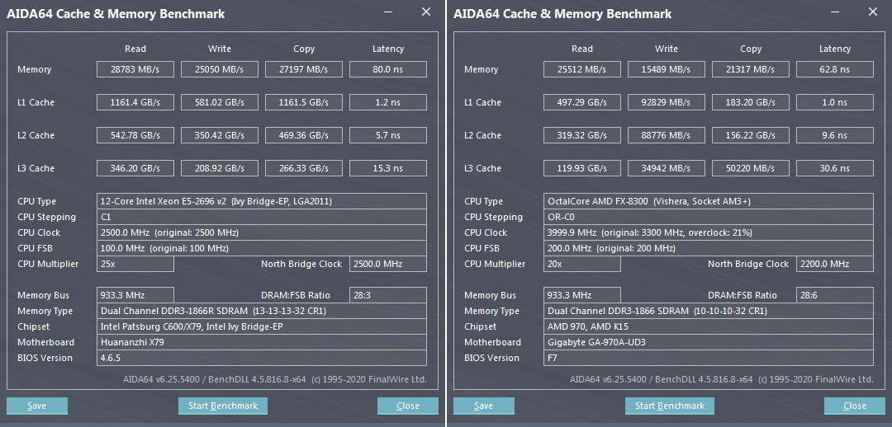Screen dimensions: 892x427
Task: Click Memory Latency 62.8 ns field
Action: (834, 69)
